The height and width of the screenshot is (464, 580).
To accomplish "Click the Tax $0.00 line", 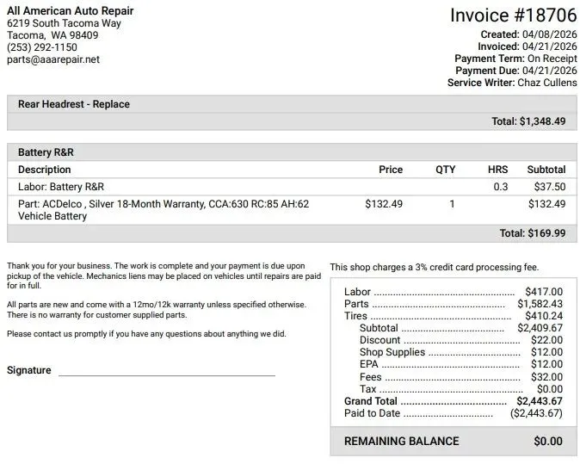I will 461,389.
